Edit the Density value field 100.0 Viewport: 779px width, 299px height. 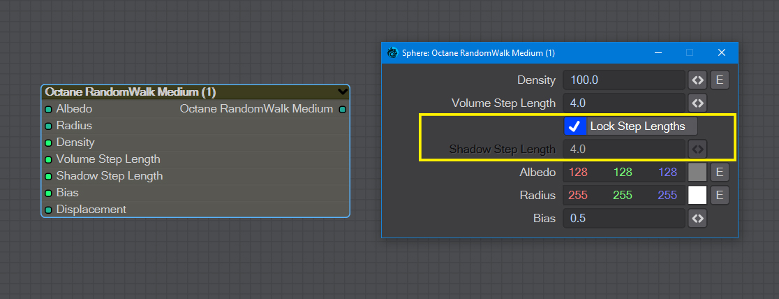624,80
